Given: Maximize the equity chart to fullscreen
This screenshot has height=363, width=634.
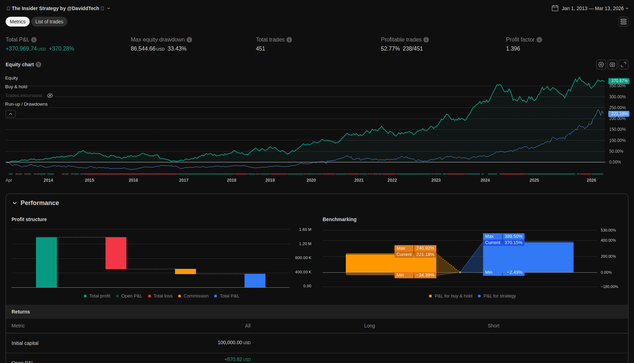Looking at the screenshot, I should pos(624,65).
